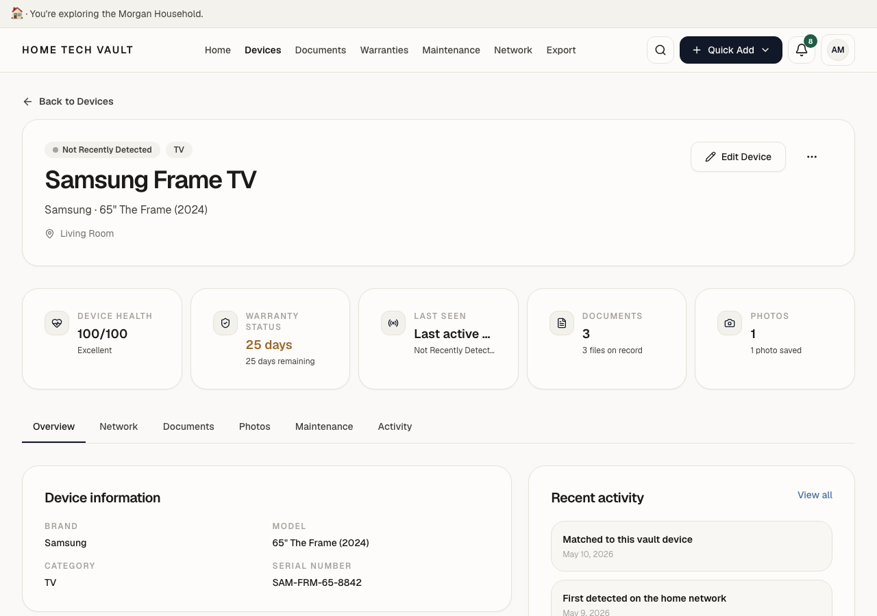Open Devices in the top navigation
Screen dimensions: 877x616
[263, 50]
